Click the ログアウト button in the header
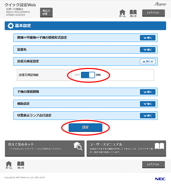171x184 pixels. pos(154,13)
